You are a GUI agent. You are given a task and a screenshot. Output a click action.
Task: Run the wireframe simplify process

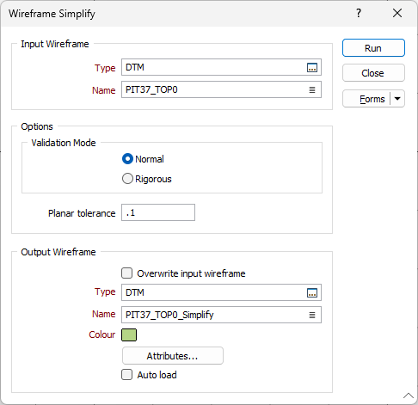point(373,48)
